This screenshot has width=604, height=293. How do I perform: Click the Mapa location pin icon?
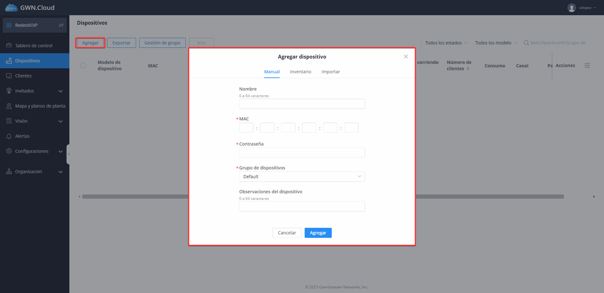(9, 106)
